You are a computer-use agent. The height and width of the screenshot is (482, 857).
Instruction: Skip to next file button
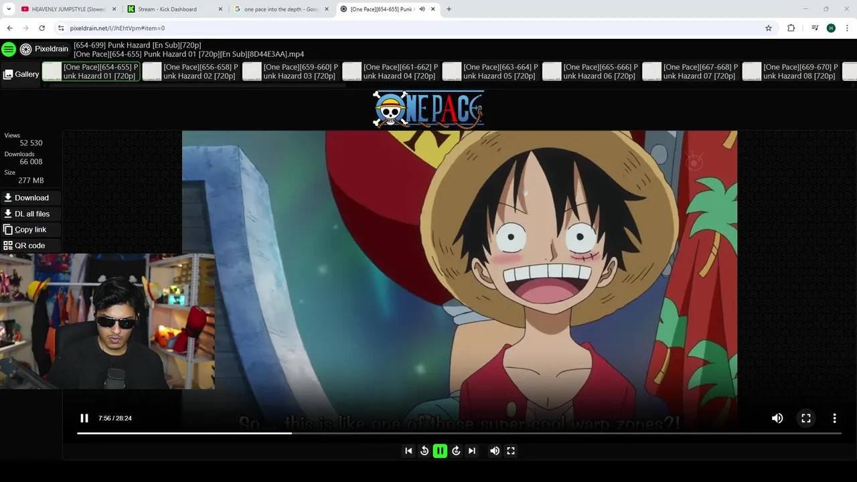pos(472,451)
